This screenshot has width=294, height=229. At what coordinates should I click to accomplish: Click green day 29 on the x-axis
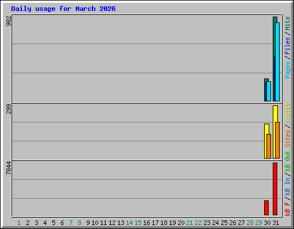click(x=258, y=223)
